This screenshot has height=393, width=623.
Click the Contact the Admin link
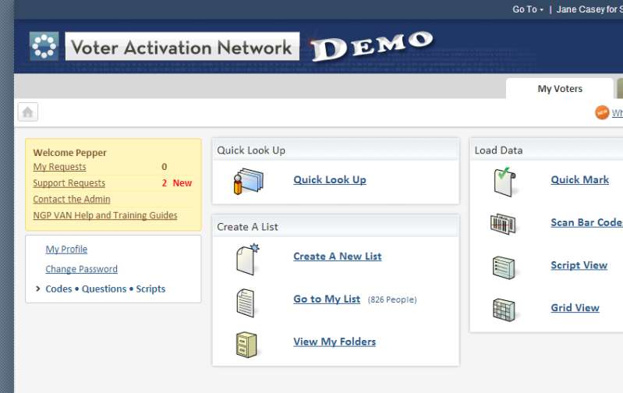click(72, 199)
